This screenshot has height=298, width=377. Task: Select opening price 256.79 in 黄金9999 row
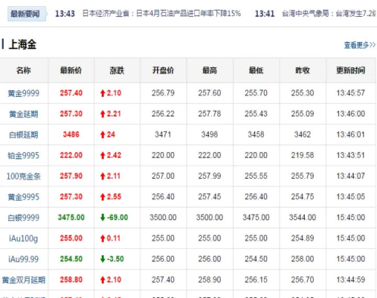(x=163, y=93)
